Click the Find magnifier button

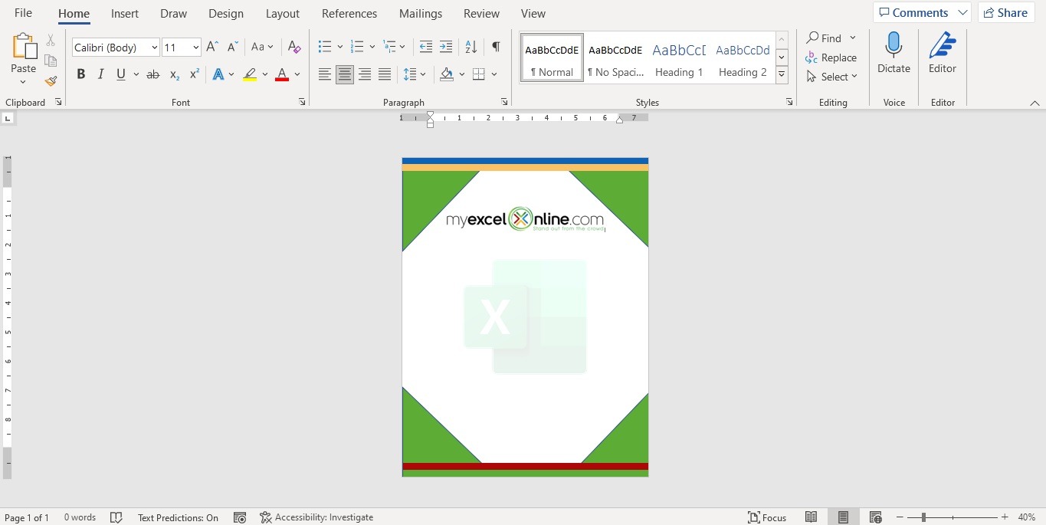[824, 38]
